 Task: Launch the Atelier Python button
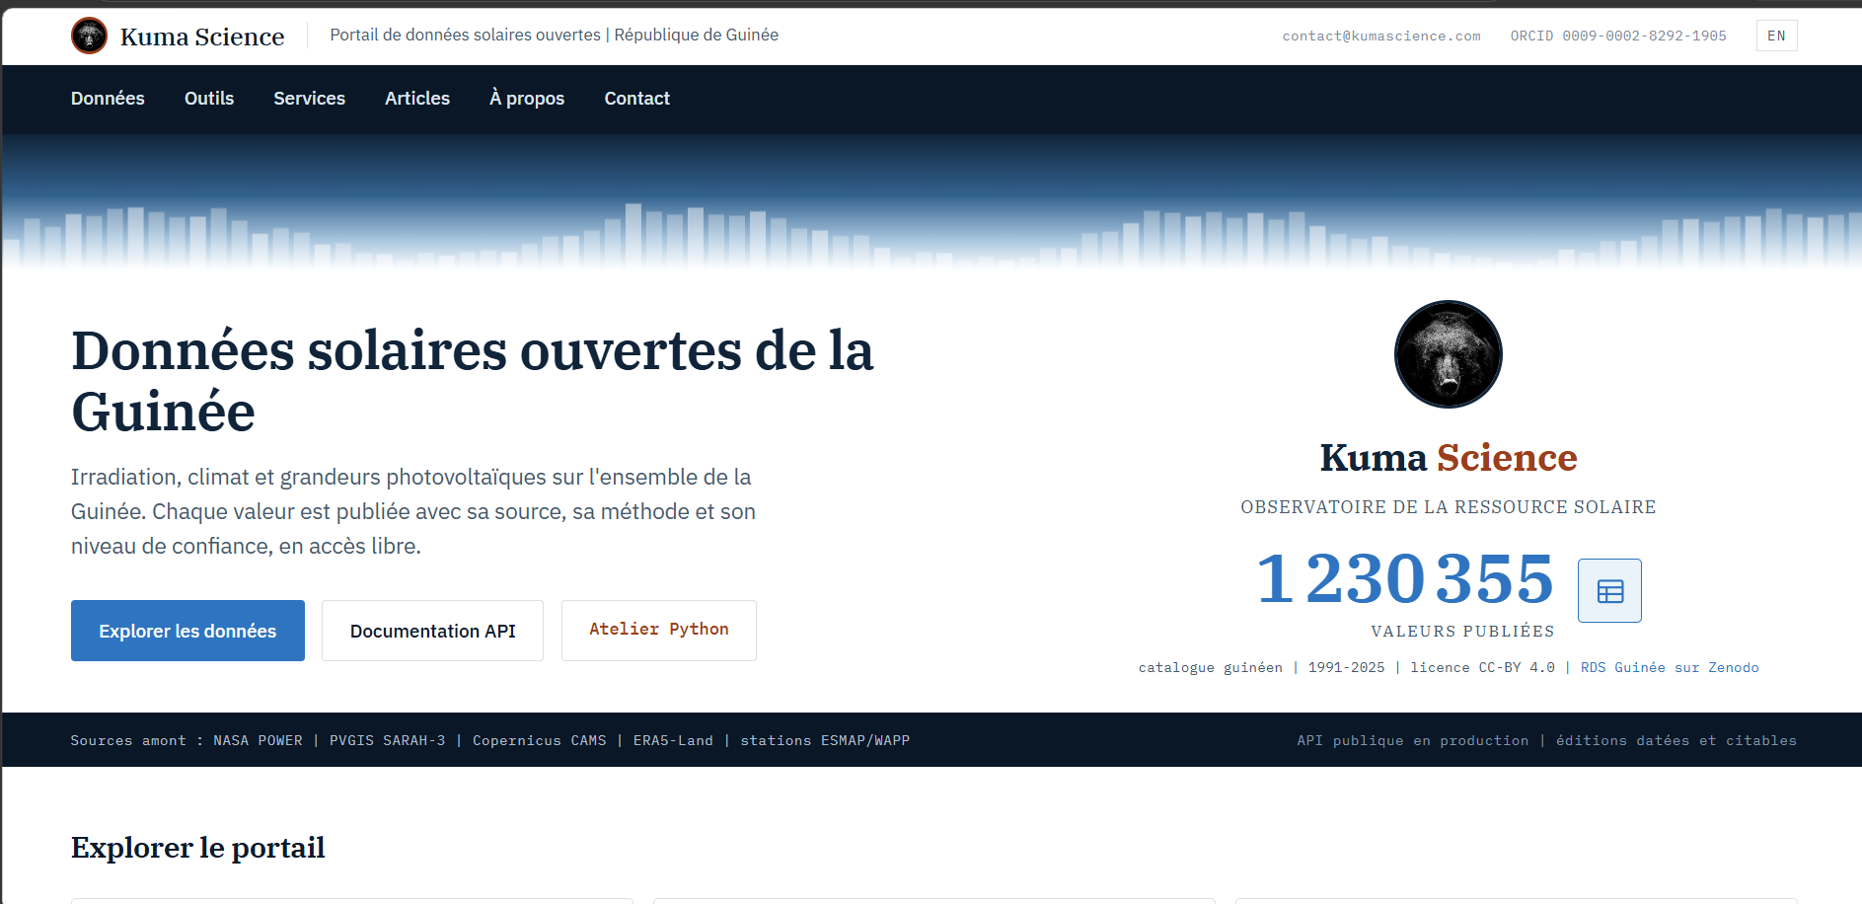coord(658,631)
